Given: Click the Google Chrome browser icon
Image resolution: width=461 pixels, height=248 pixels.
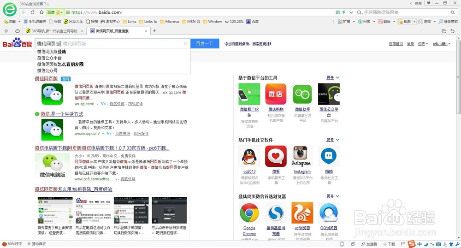Looking at the screenshot, I should pyautogui.click(x=249, y=213).
